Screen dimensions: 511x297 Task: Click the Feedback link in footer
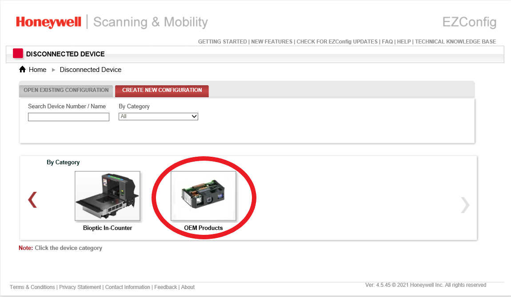pyautogui.click(x=166, y=287)
